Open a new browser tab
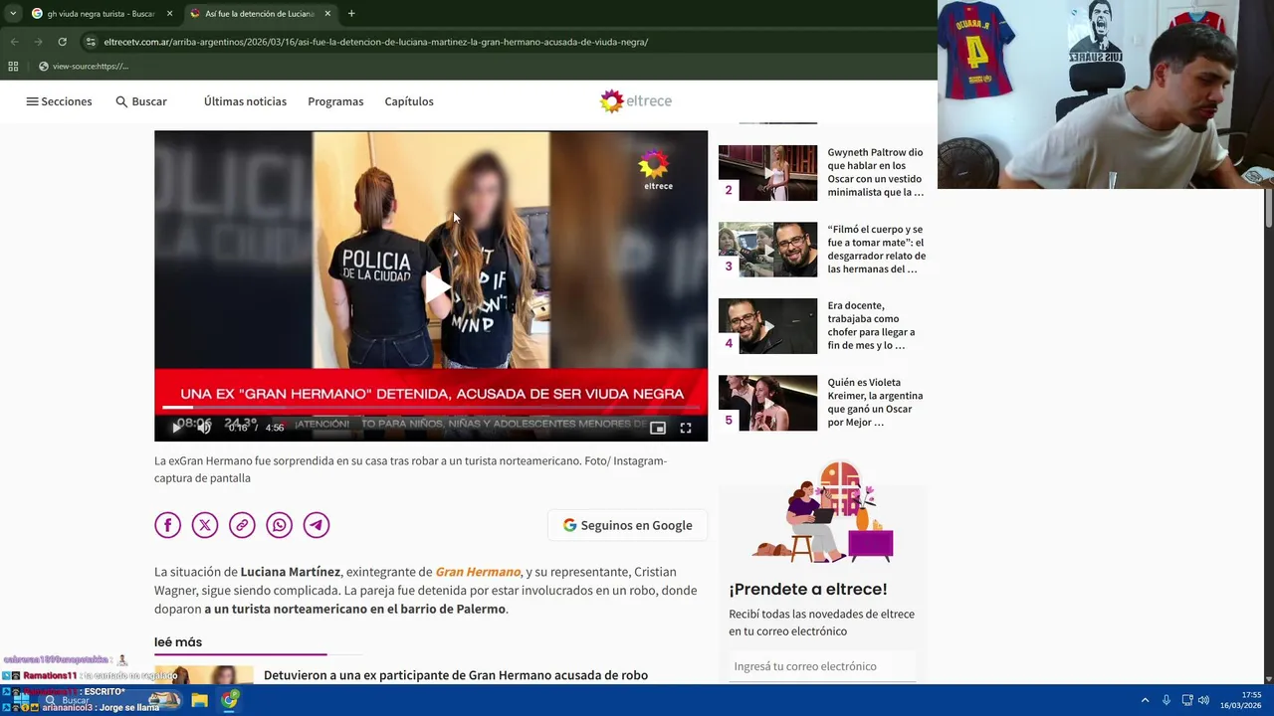1274x716 pixels. coord(351,14)
